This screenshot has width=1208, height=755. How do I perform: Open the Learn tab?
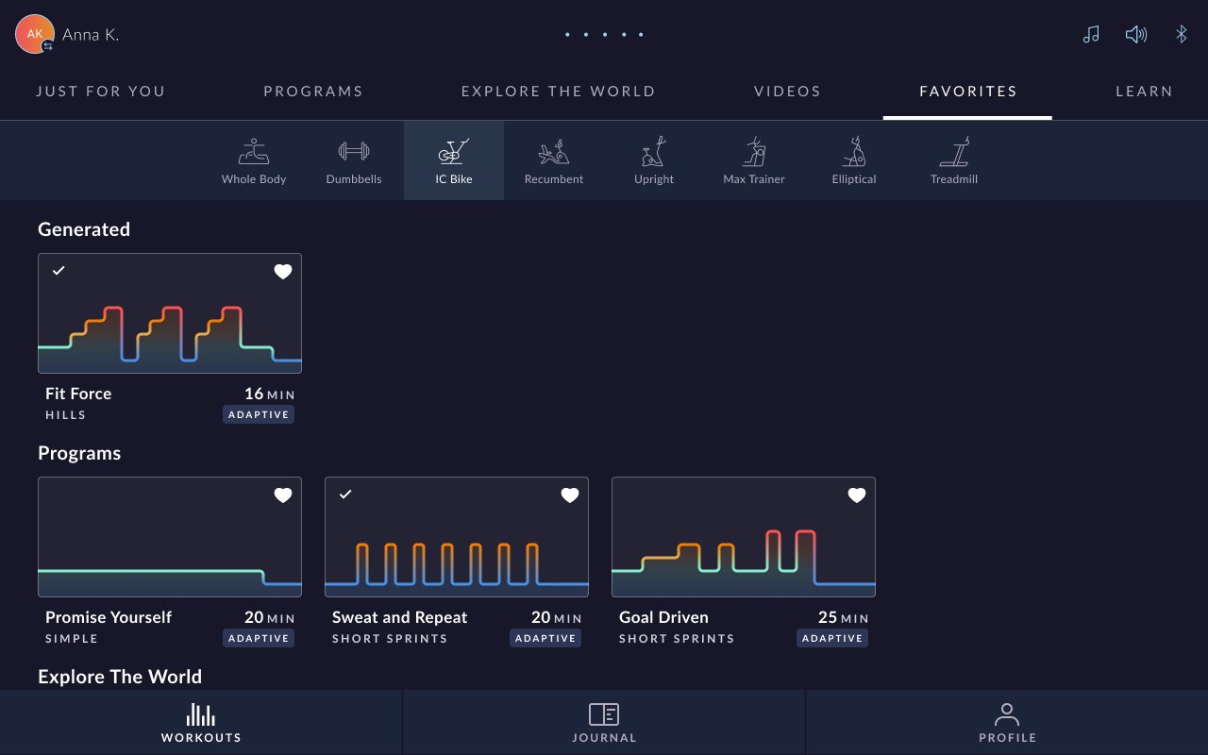pyautogui.click(x=1145, y=92)
